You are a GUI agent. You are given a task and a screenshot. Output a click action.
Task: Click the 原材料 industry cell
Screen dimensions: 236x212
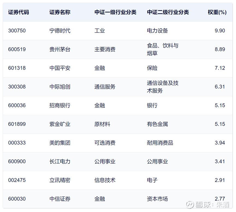point(102,124)
